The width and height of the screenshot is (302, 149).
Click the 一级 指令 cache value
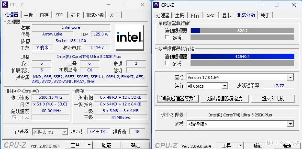click(x=121, y=104)
